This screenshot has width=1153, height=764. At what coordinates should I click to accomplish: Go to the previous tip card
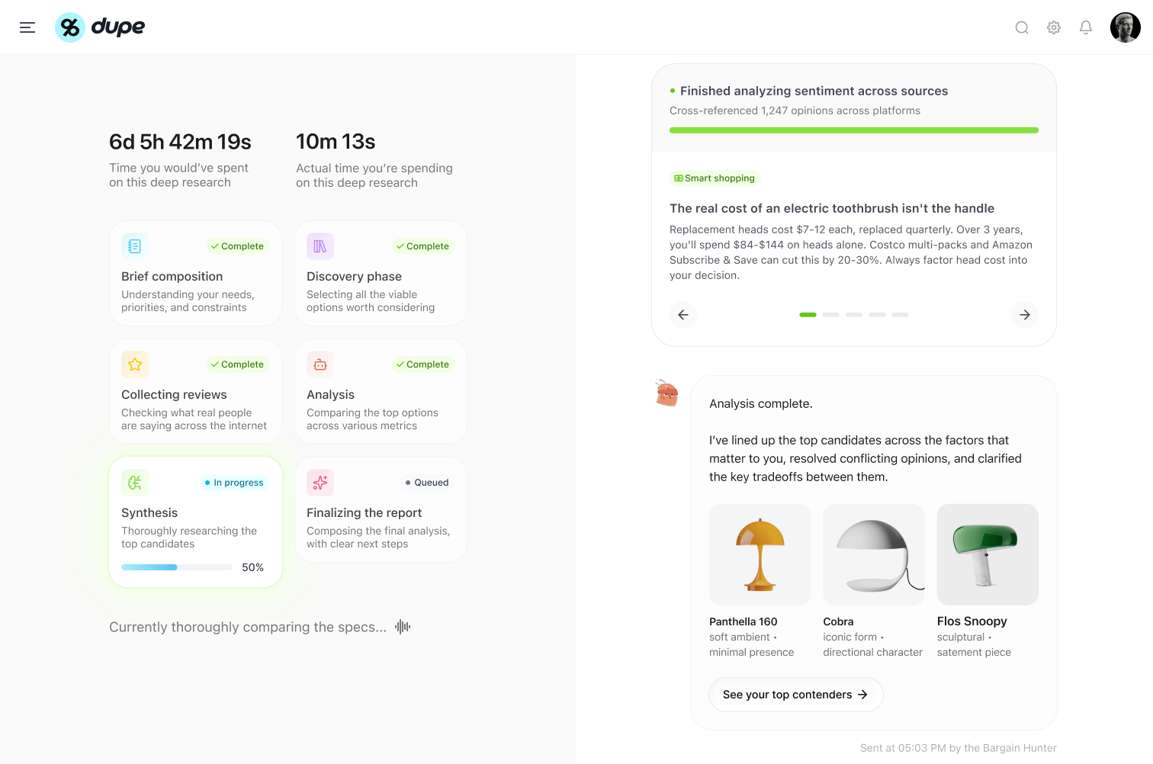[683, 315]
